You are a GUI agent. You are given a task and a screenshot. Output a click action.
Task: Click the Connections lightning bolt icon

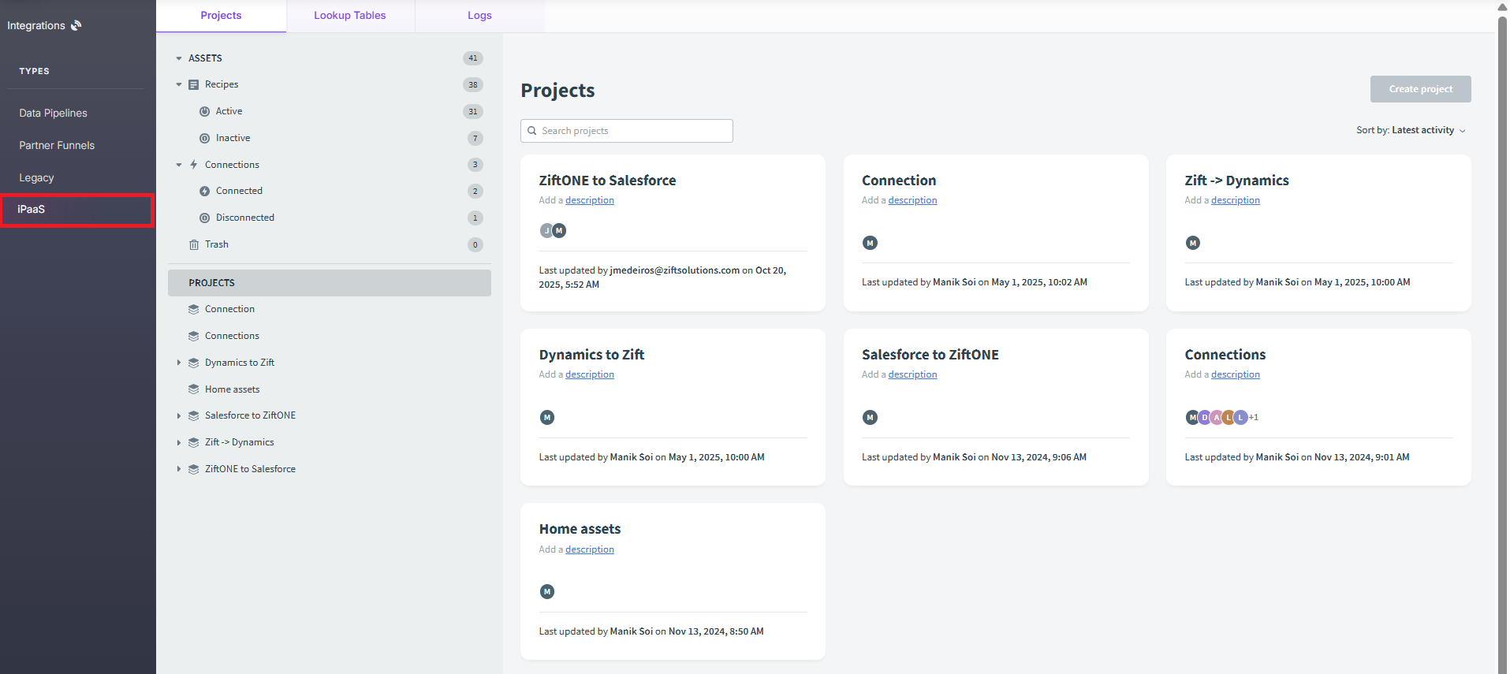(x=193, y=165)
